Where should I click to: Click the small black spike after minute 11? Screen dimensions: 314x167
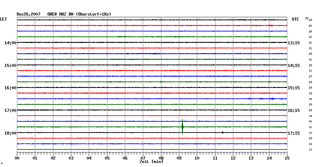pos(223,132)
